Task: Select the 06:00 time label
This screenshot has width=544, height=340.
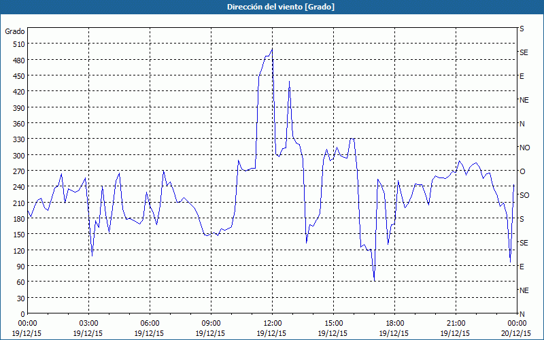Action: coord(149,324)
